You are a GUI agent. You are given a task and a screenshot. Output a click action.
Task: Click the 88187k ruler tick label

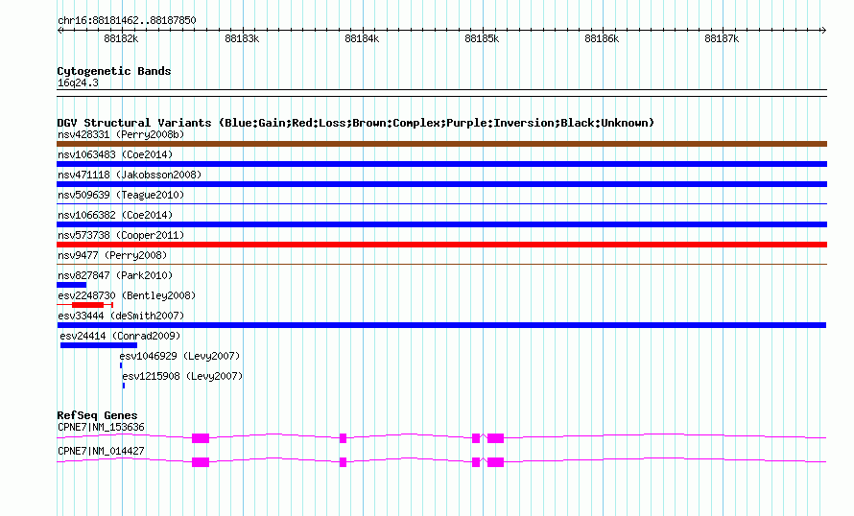[x=722, y=38]
